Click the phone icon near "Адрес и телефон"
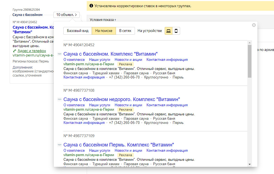 (x=15, y=51)
